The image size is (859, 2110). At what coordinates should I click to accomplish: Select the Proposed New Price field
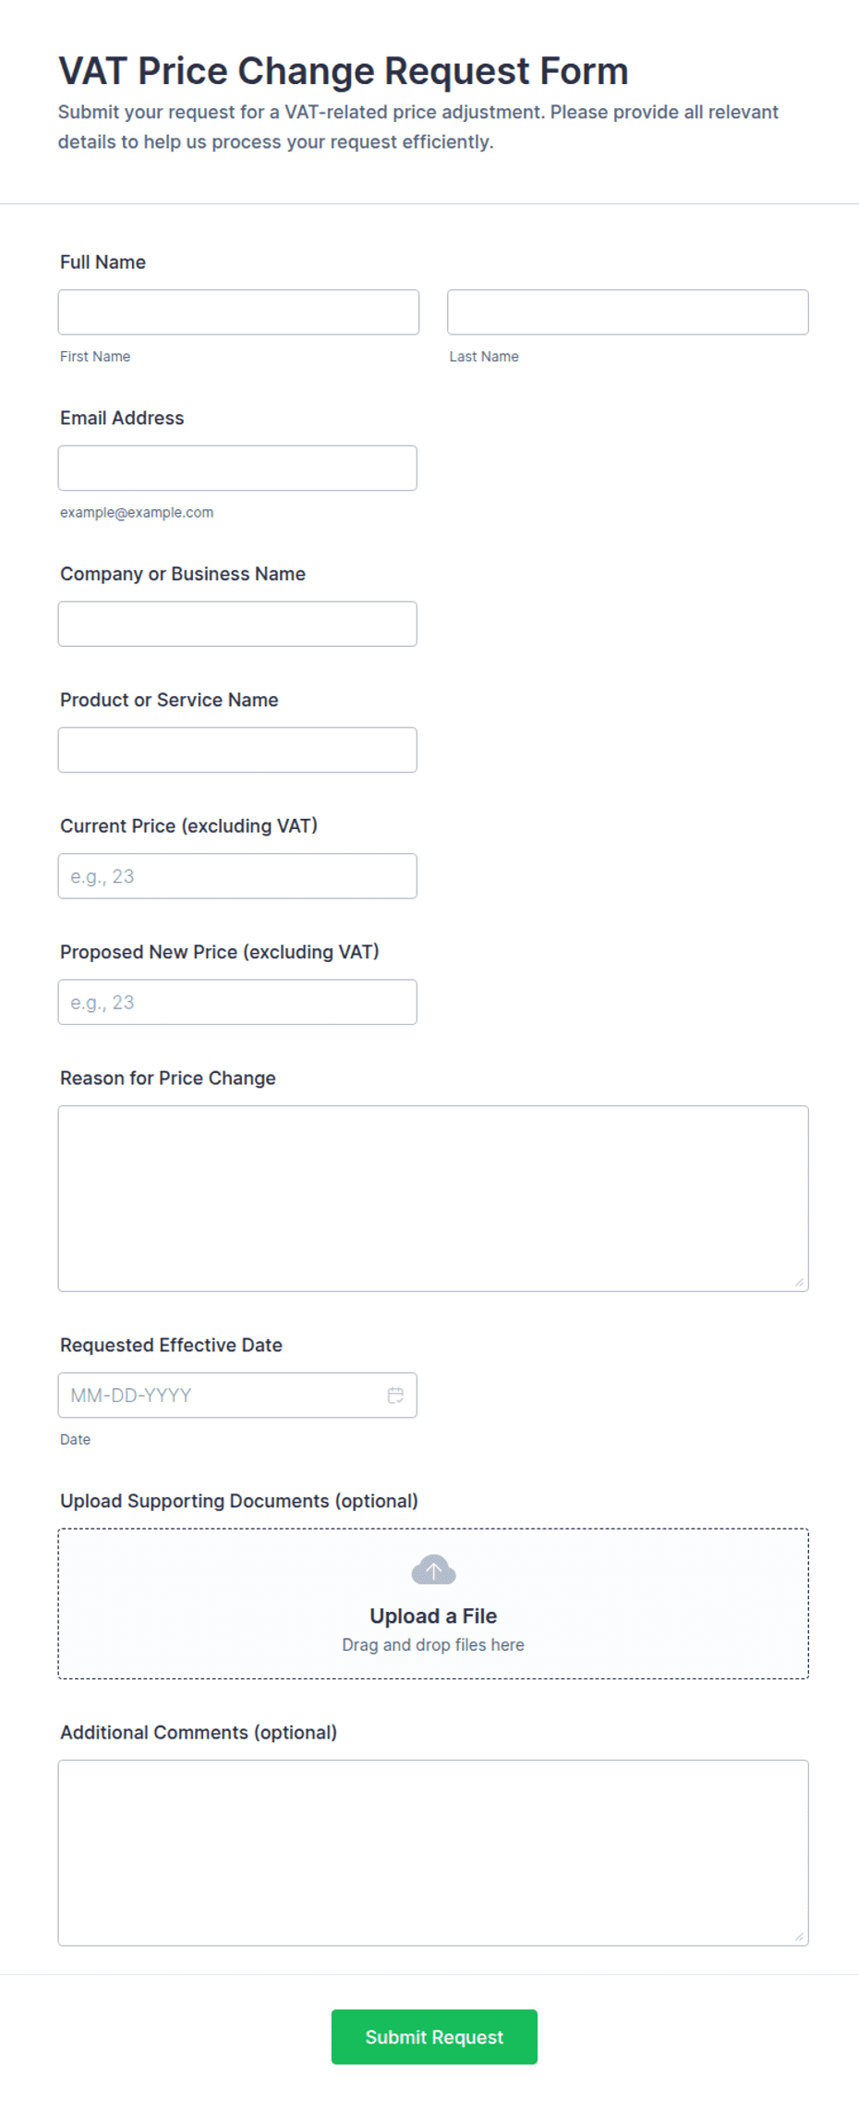tap(237, 1002)
